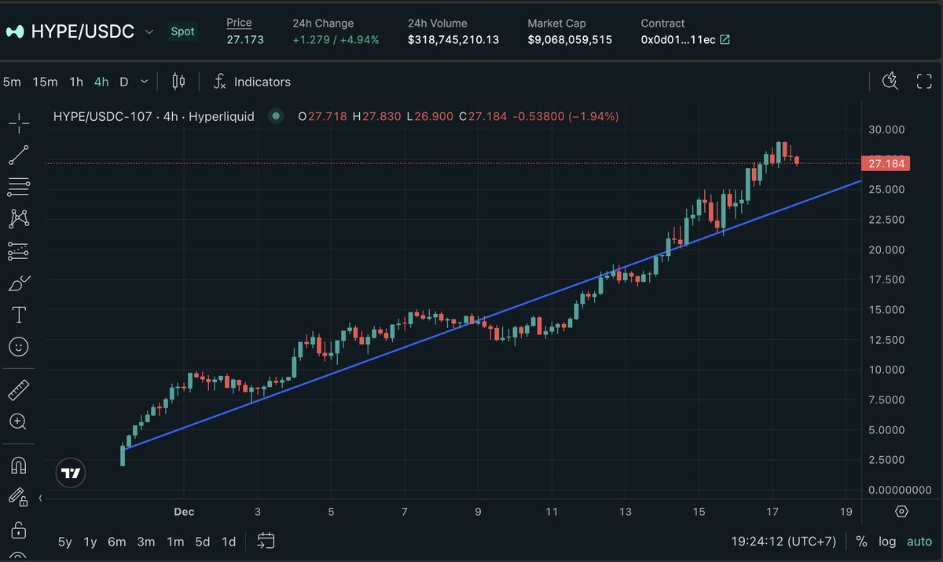Open the candlestick chart style selector

(x=178, y=81)
